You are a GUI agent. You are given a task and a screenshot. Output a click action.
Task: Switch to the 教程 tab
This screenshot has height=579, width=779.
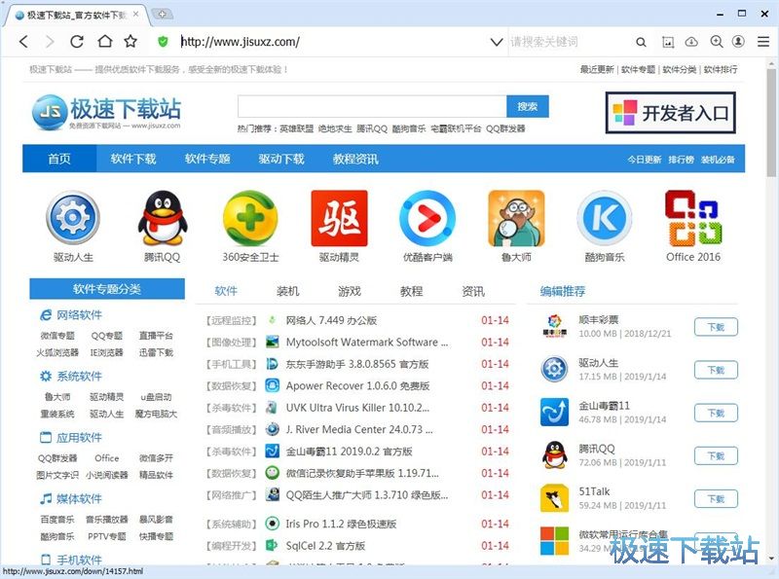tap(411, 291)
